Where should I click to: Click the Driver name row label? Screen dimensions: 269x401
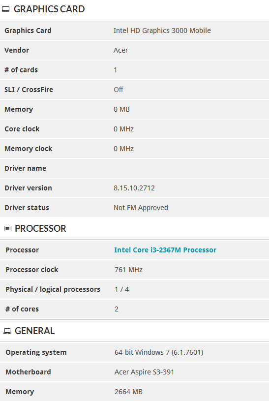pyautogui.click(x=25, y=168)
